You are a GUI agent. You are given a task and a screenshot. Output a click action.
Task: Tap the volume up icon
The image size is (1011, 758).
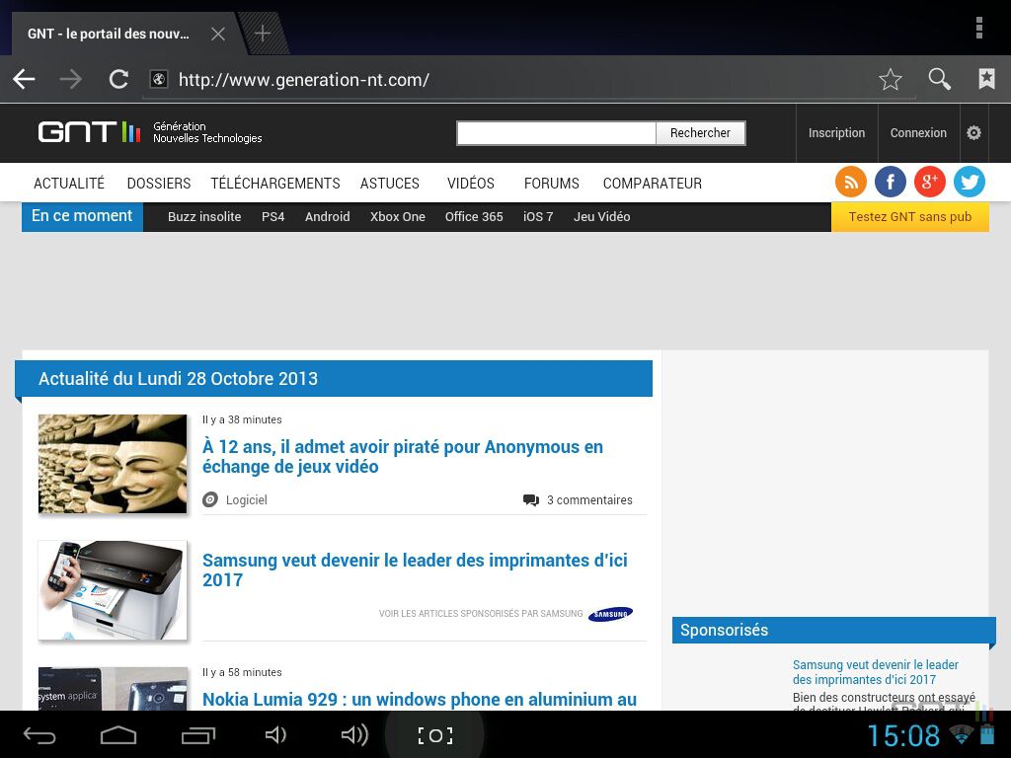tap(354, 734)
